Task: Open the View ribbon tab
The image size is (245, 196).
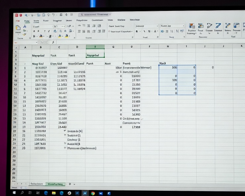Action: [x=110, y=20]
